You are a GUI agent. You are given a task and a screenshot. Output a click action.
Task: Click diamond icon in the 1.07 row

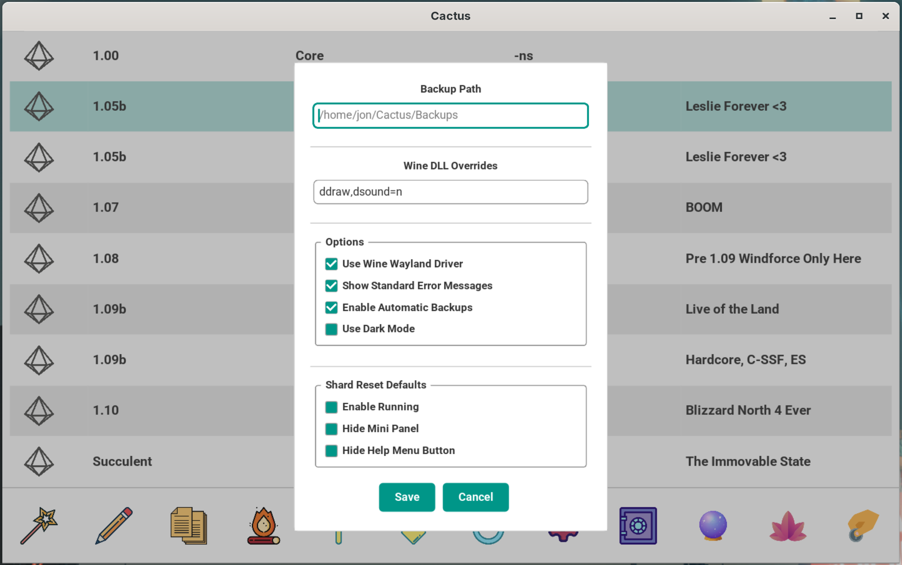pyautogui.click(x=39, y=208)
